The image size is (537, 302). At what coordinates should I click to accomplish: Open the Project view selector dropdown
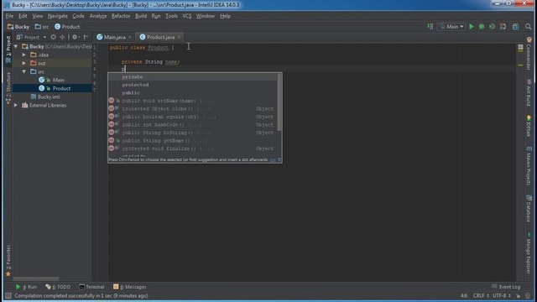(x=31, y=37)
